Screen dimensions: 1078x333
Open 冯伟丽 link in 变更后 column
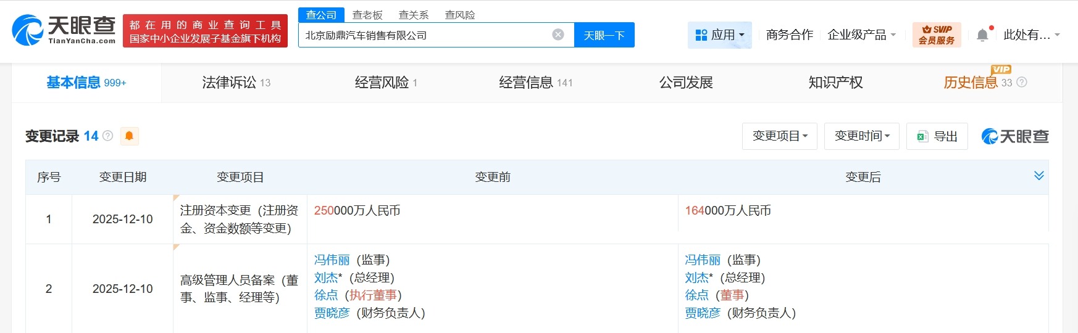pyautogui.click(x=703, y=260)
